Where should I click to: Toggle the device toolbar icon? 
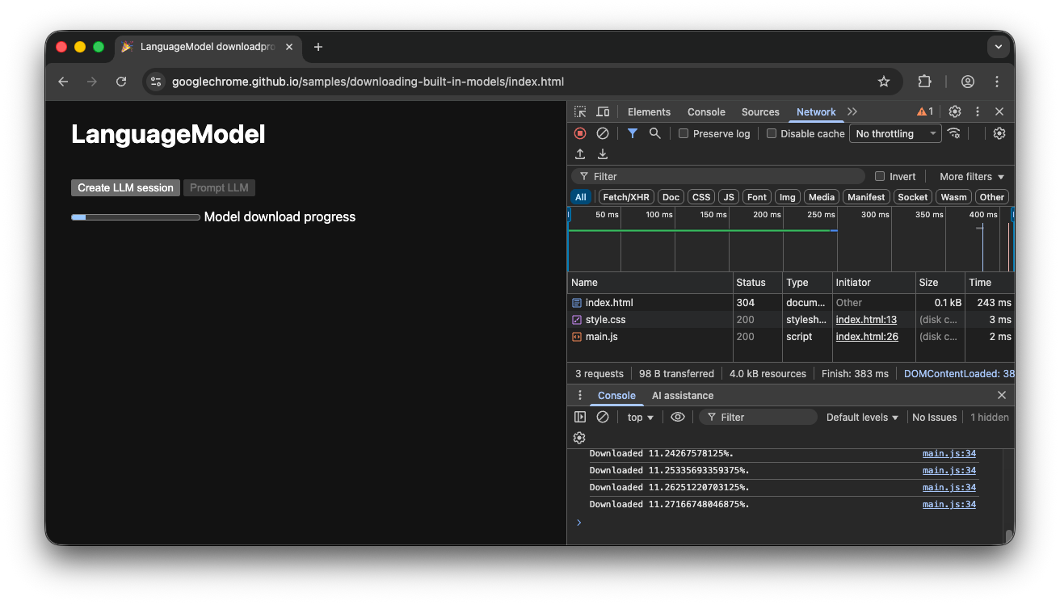click(x=603, y=112)
